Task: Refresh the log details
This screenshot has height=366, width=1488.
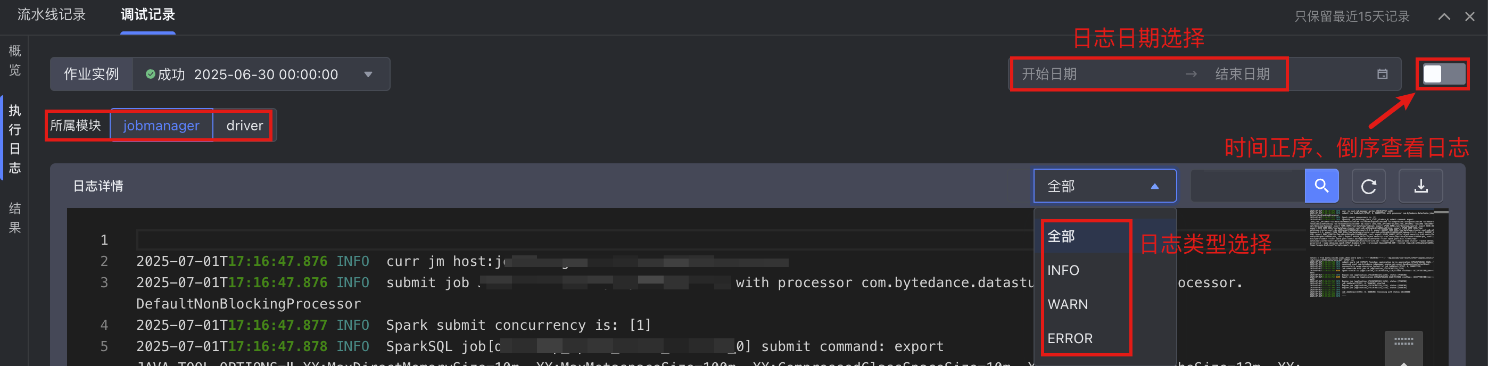Action: tap(1368, 186)
